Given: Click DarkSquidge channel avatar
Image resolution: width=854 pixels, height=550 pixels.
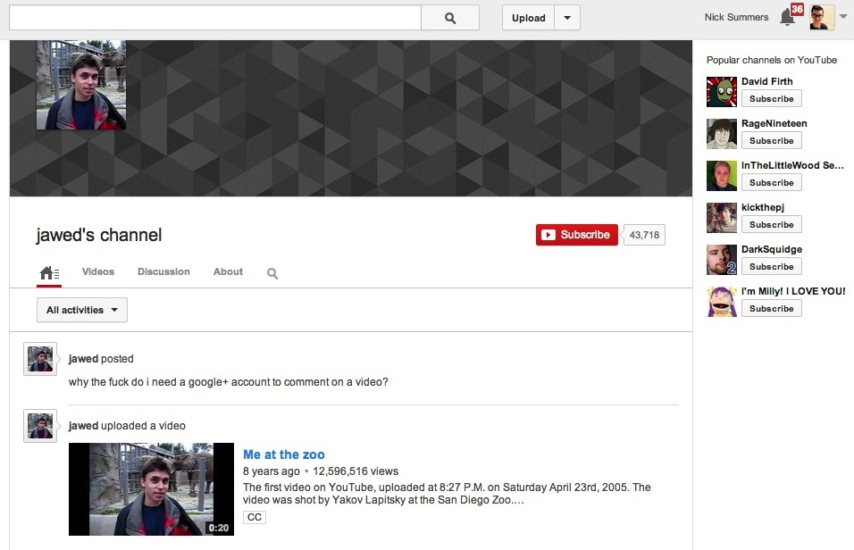Looking at the screenshot, I should pos(722,259).
